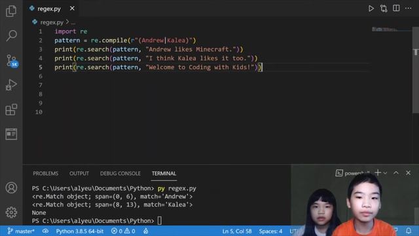419x236 pixels.
Task: Open the terminal launch profile dropdown arrow
Action: 385,173
